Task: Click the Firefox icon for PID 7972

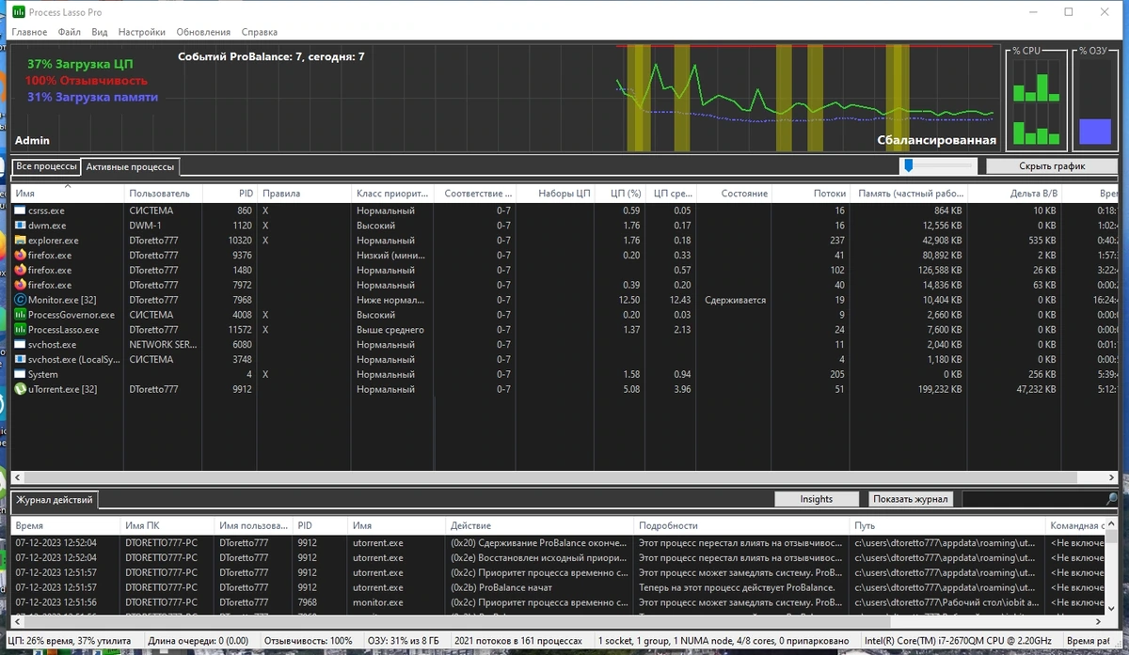Action: pos(21,285)
